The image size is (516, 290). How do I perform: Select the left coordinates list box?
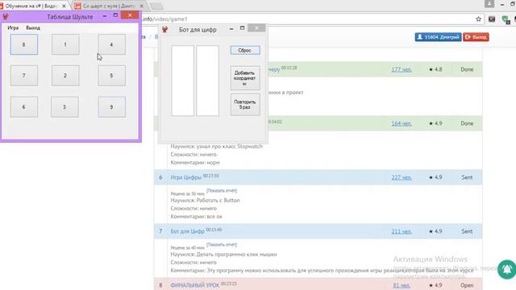183,81
